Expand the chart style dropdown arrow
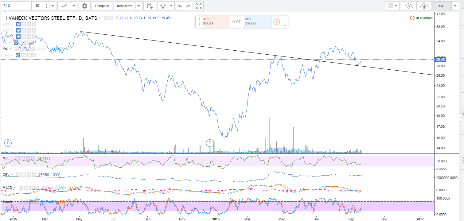Screen dimensions: 464x221 click(74, 6)
